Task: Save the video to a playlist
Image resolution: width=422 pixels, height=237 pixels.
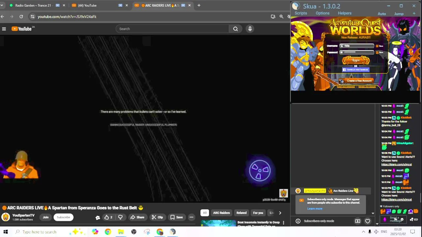Action: (x=176, y=217)
